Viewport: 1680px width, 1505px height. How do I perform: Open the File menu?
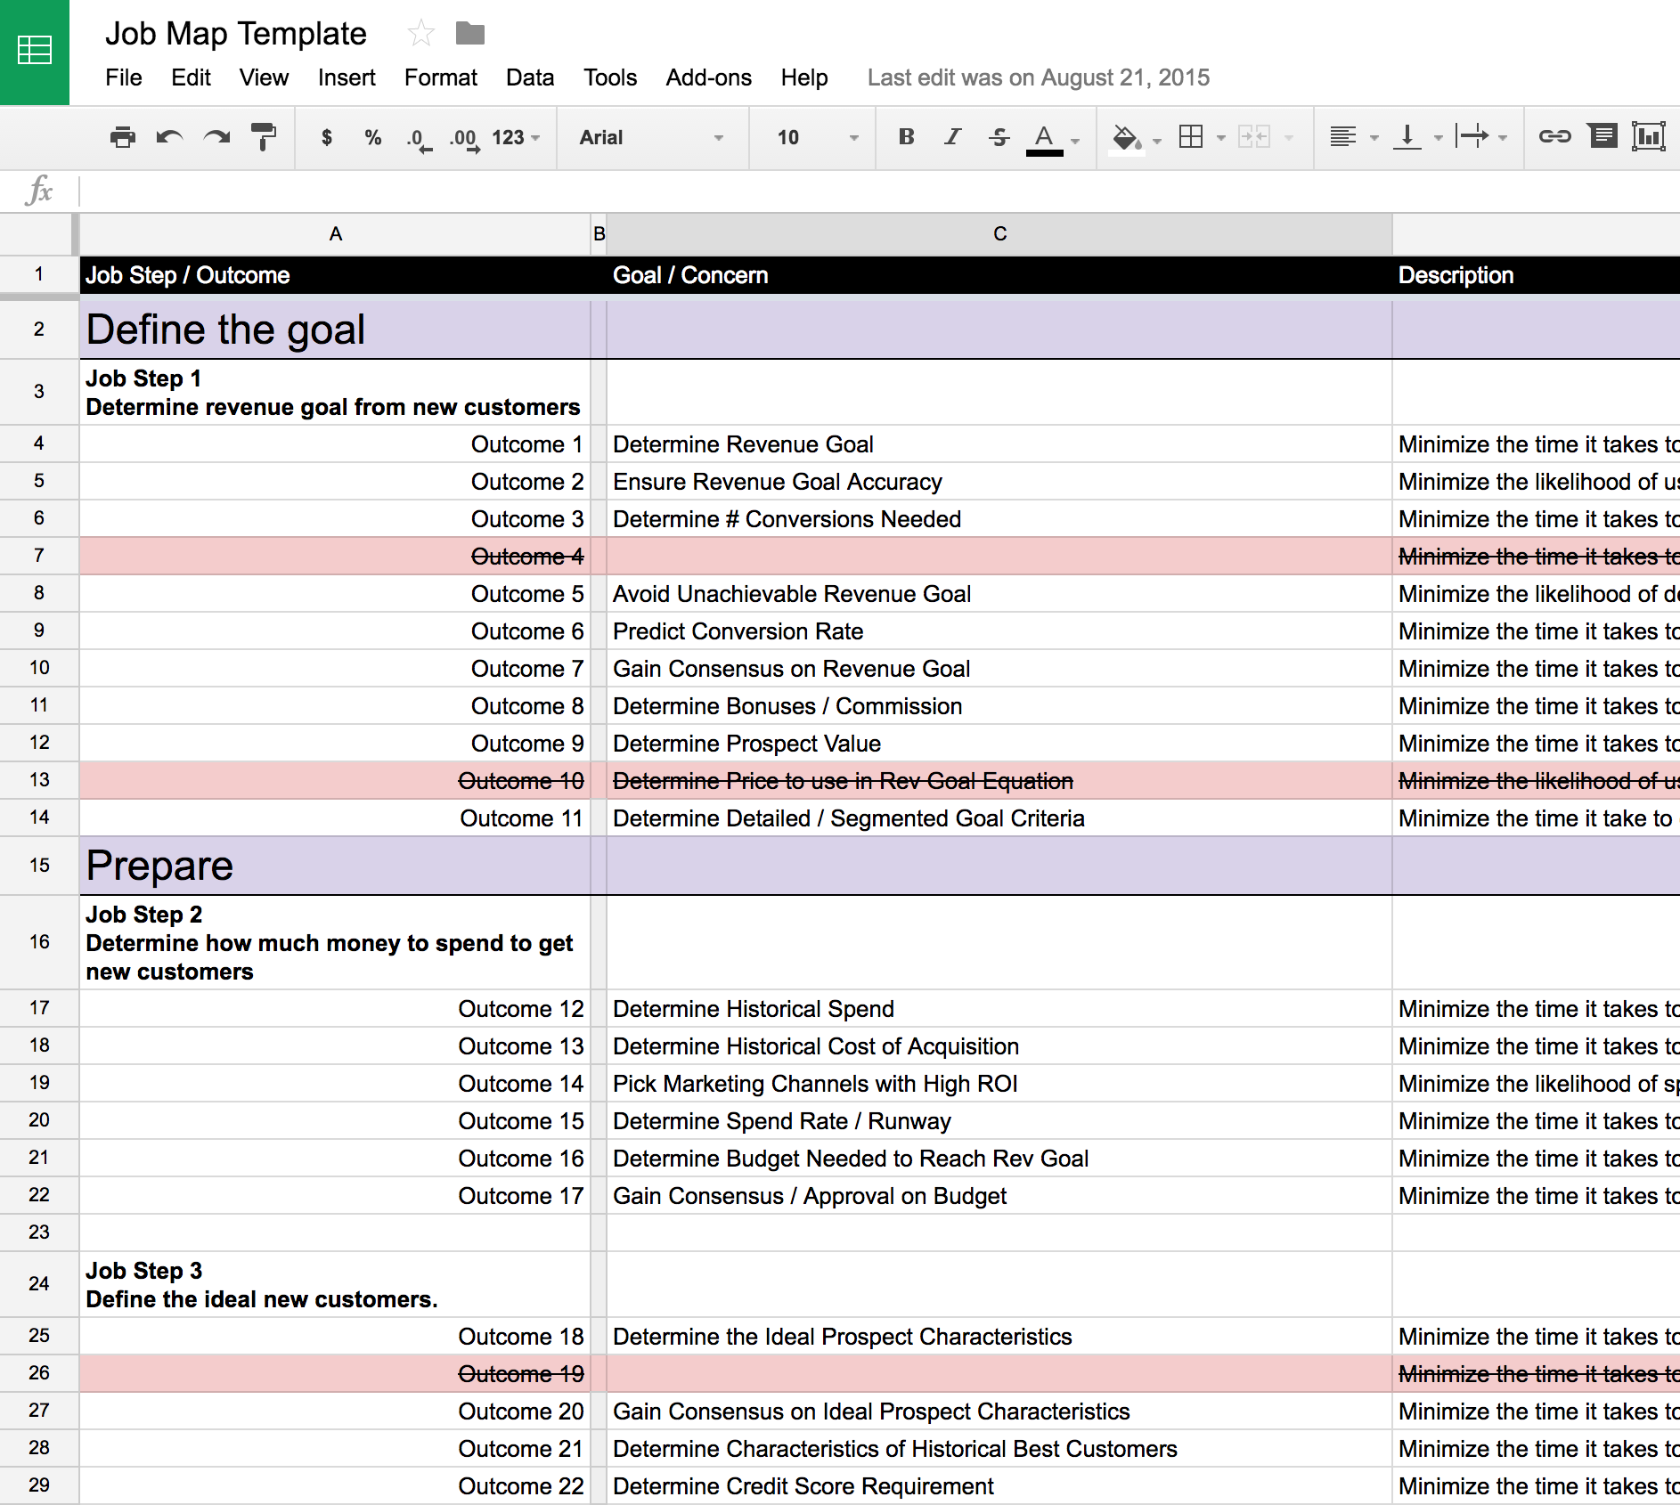pyautogui.click(x=124, y=77)
